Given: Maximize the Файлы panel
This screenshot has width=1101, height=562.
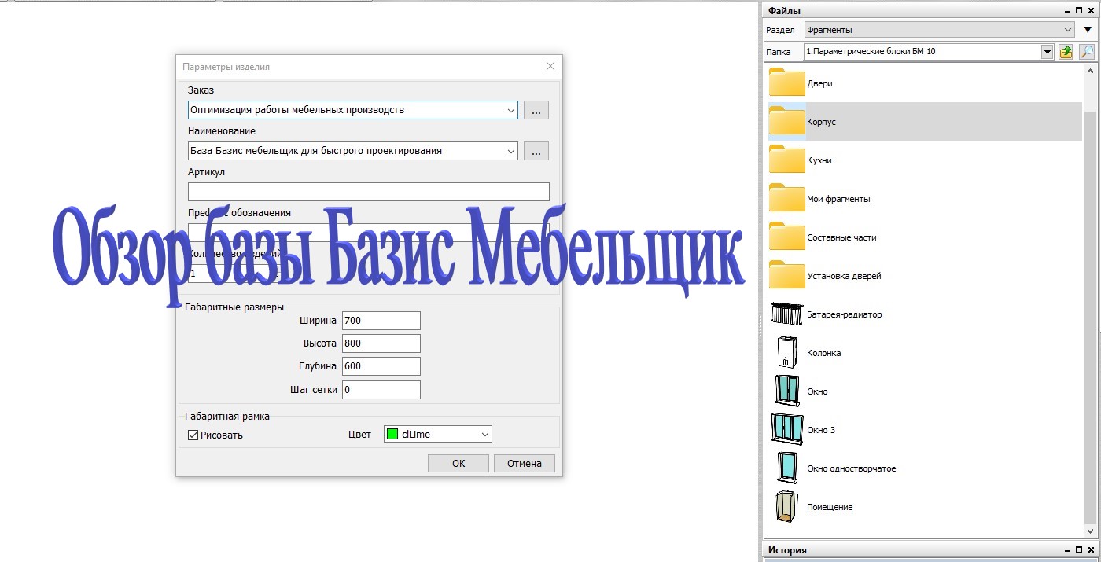Looking at the screenshot, I should 1079,10.
